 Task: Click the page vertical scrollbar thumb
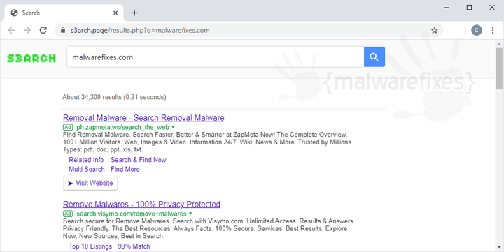click(x=499, y=68)
